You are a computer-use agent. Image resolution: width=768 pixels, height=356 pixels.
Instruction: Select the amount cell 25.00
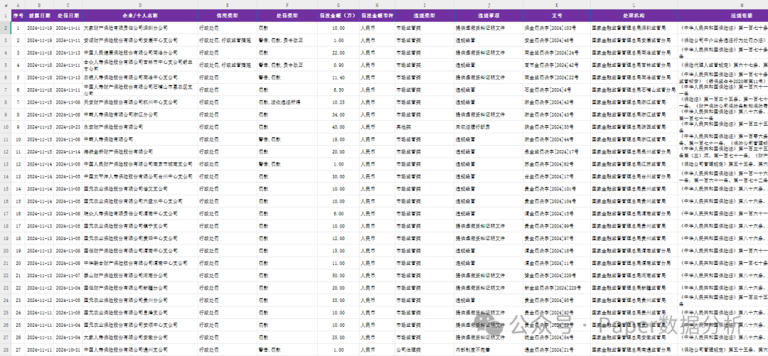[338, 337]
